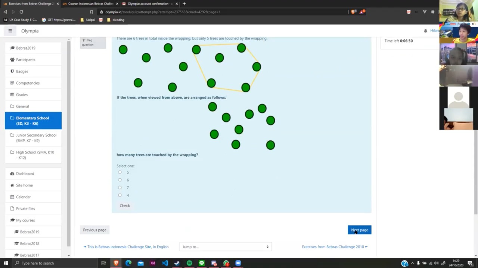
Task: Open Calendar in the sidebar
Action: pos(33,197)
